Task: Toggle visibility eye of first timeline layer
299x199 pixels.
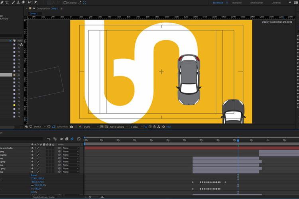Action: 32,148
